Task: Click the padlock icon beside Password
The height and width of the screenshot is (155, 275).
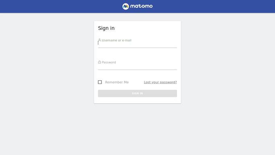Action: pyautogui.click(x=99, y=62)
